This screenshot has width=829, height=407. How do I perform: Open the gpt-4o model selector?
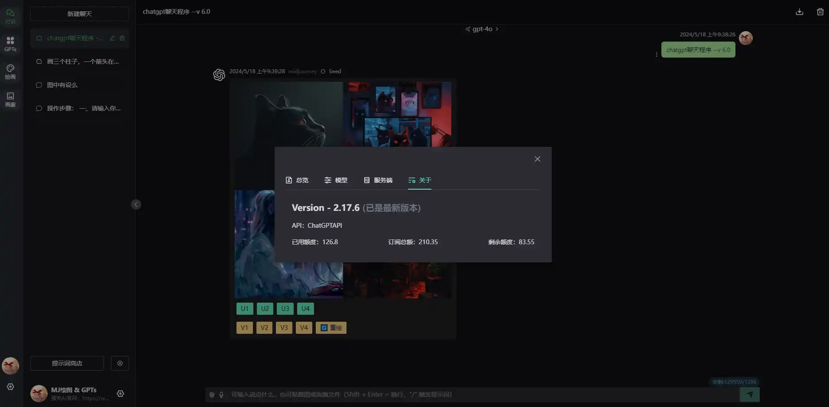pyautogui.click(x=482, y=29)
